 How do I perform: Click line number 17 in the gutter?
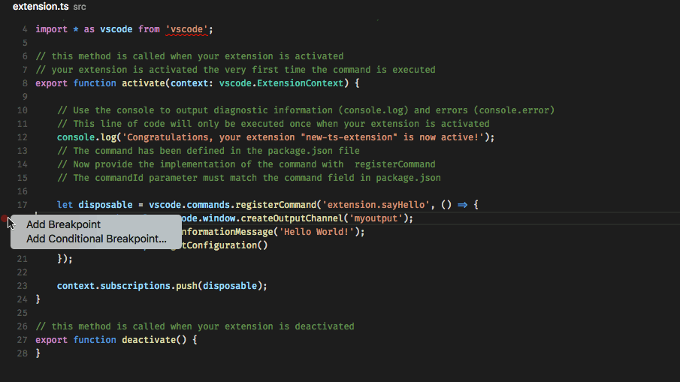[x=22, y=205]
